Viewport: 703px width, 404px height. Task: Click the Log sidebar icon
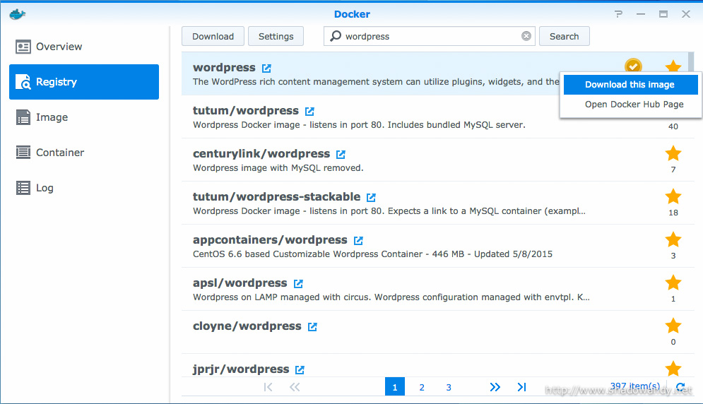click(x=23, y=188)
